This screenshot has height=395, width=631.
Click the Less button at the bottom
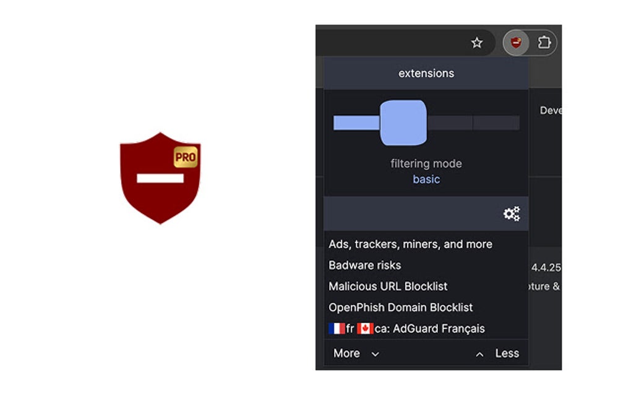(507, 353)
